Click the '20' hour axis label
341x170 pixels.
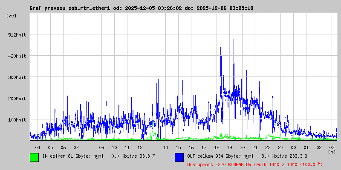point(242,147)
